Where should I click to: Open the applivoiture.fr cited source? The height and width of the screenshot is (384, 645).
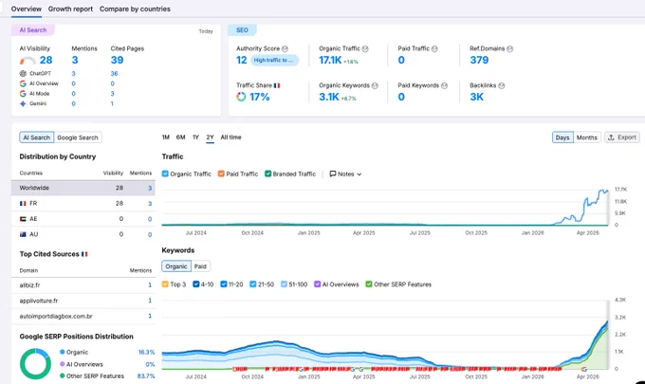click(39, 301)
